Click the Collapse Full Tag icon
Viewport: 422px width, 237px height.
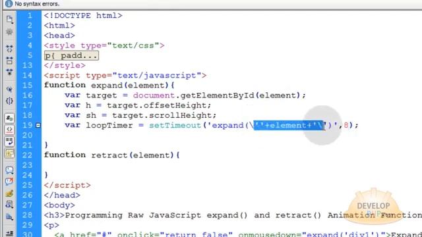[x=9, y=49]
